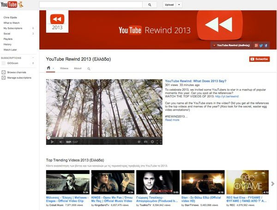277x210 pixels.
Task: Open YouTube Rewind (Διεθνώς) banner link
Action: (x=231, y=45)
